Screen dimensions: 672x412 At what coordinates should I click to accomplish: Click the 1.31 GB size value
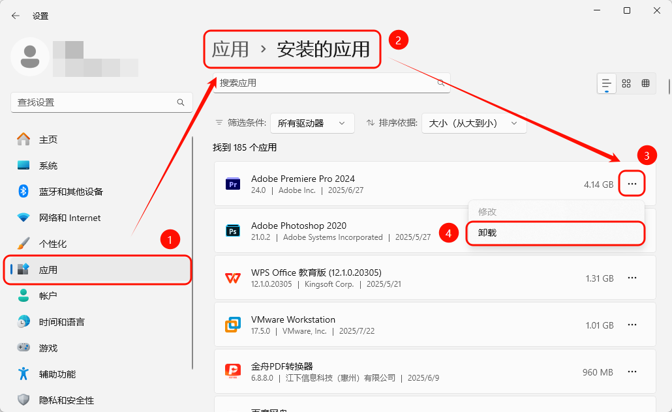point(600,278)
